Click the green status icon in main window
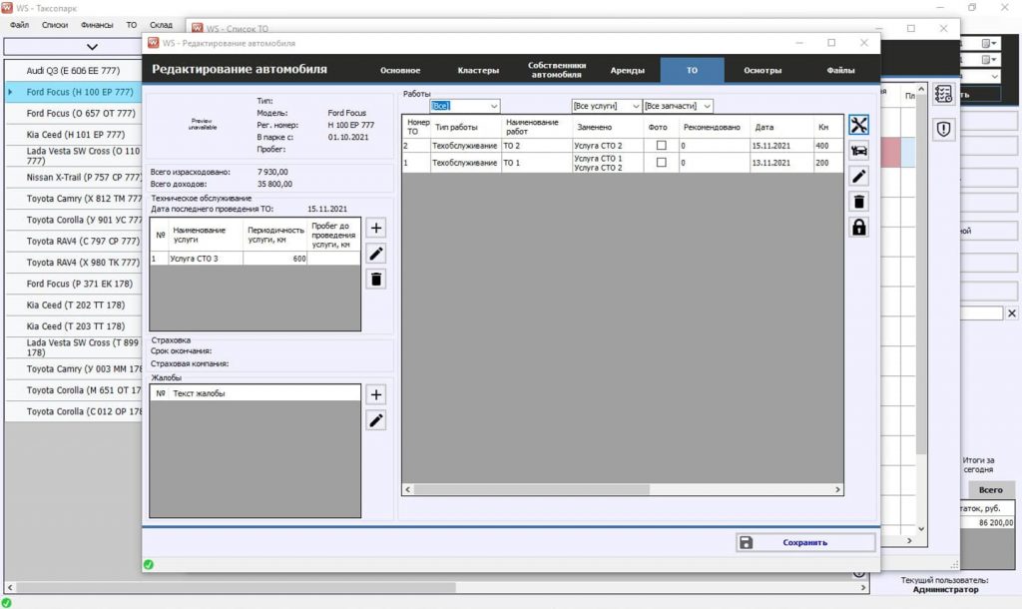 click(7, 602)
